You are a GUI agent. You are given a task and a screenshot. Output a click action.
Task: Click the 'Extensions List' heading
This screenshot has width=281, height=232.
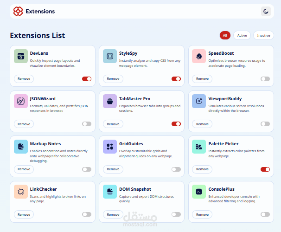tap(38, 35)
